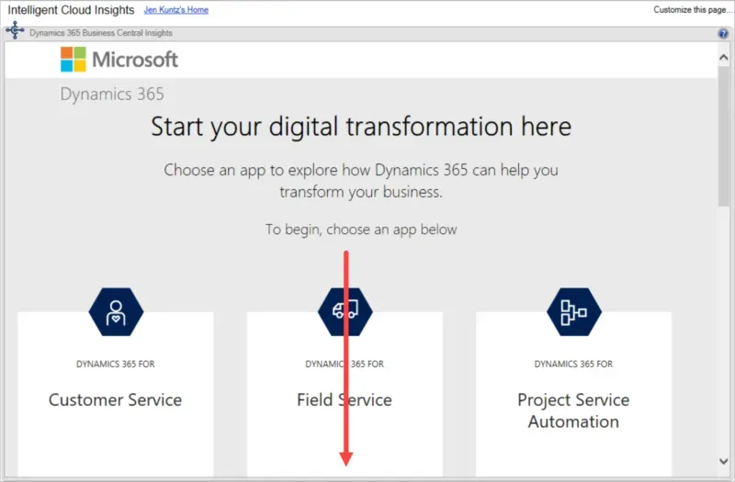The image size is (735, 482).
Task: Click the Dynamics 365 Business Central Insights pane title
Action: pos(101,34)
